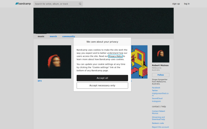Open Streaming and Download help link
The image size is (207, 129).
coord(158,118)
